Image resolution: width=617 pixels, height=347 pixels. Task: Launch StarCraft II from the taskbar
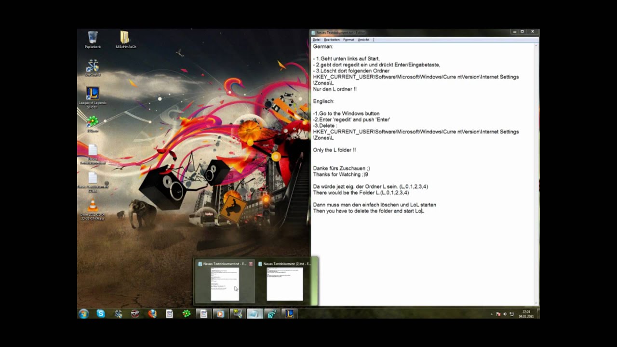119,314
